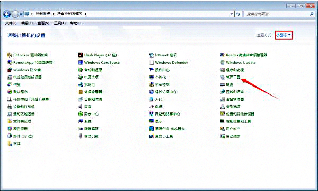Expand the address bar history dropdown arrow

pos(232,14)
